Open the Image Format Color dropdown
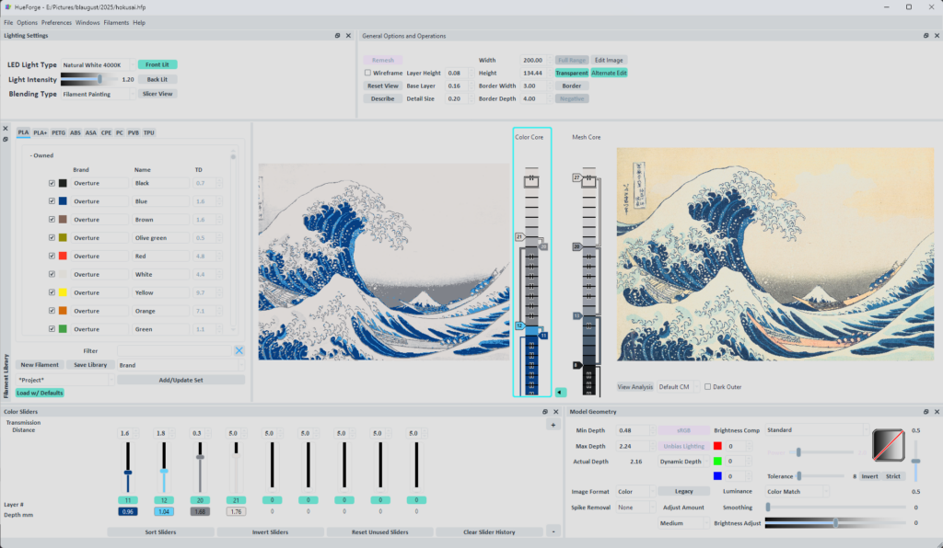 click(x=636, y=492)
